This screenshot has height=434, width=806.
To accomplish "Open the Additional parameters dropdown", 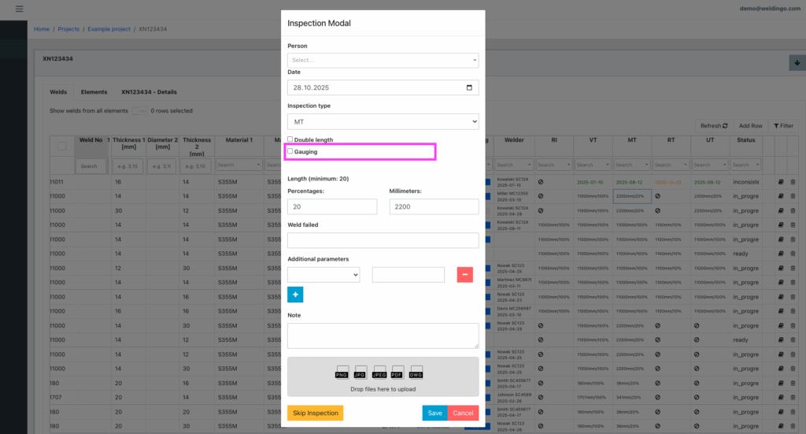I will [x=324, y=275].
